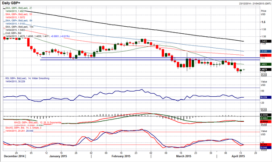Viewport: 272px width, 162px height.
Task: Click the Auto button on the price panel
Action: click(264, 75)
